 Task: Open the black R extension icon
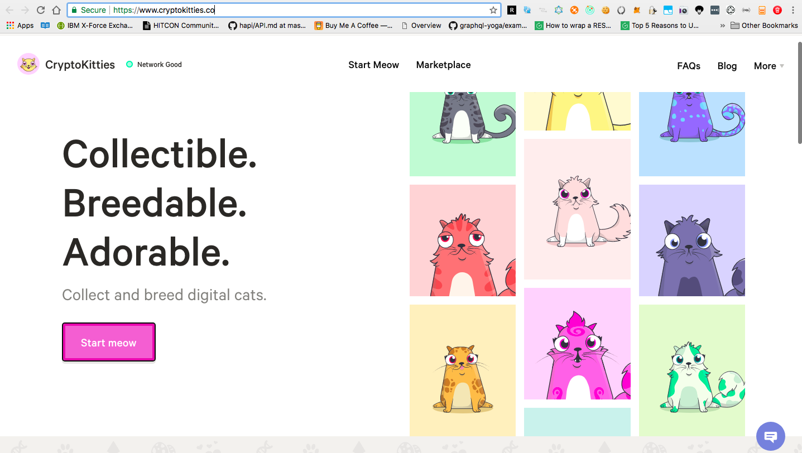(x=511, y=10)
